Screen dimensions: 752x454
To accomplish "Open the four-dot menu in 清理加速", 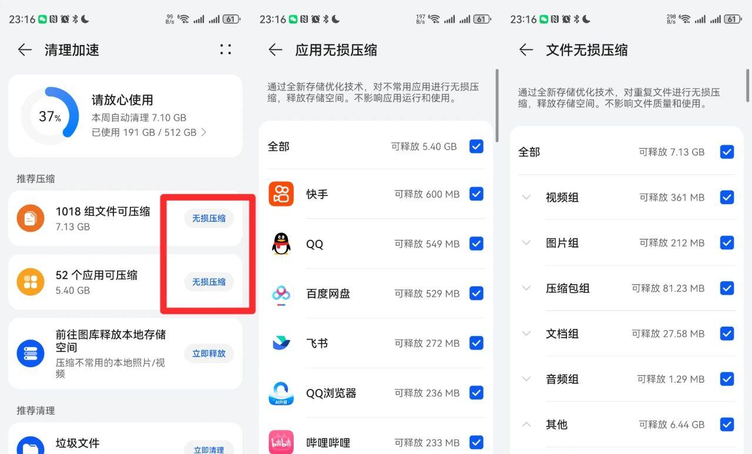I will click(x=226, y=49).
